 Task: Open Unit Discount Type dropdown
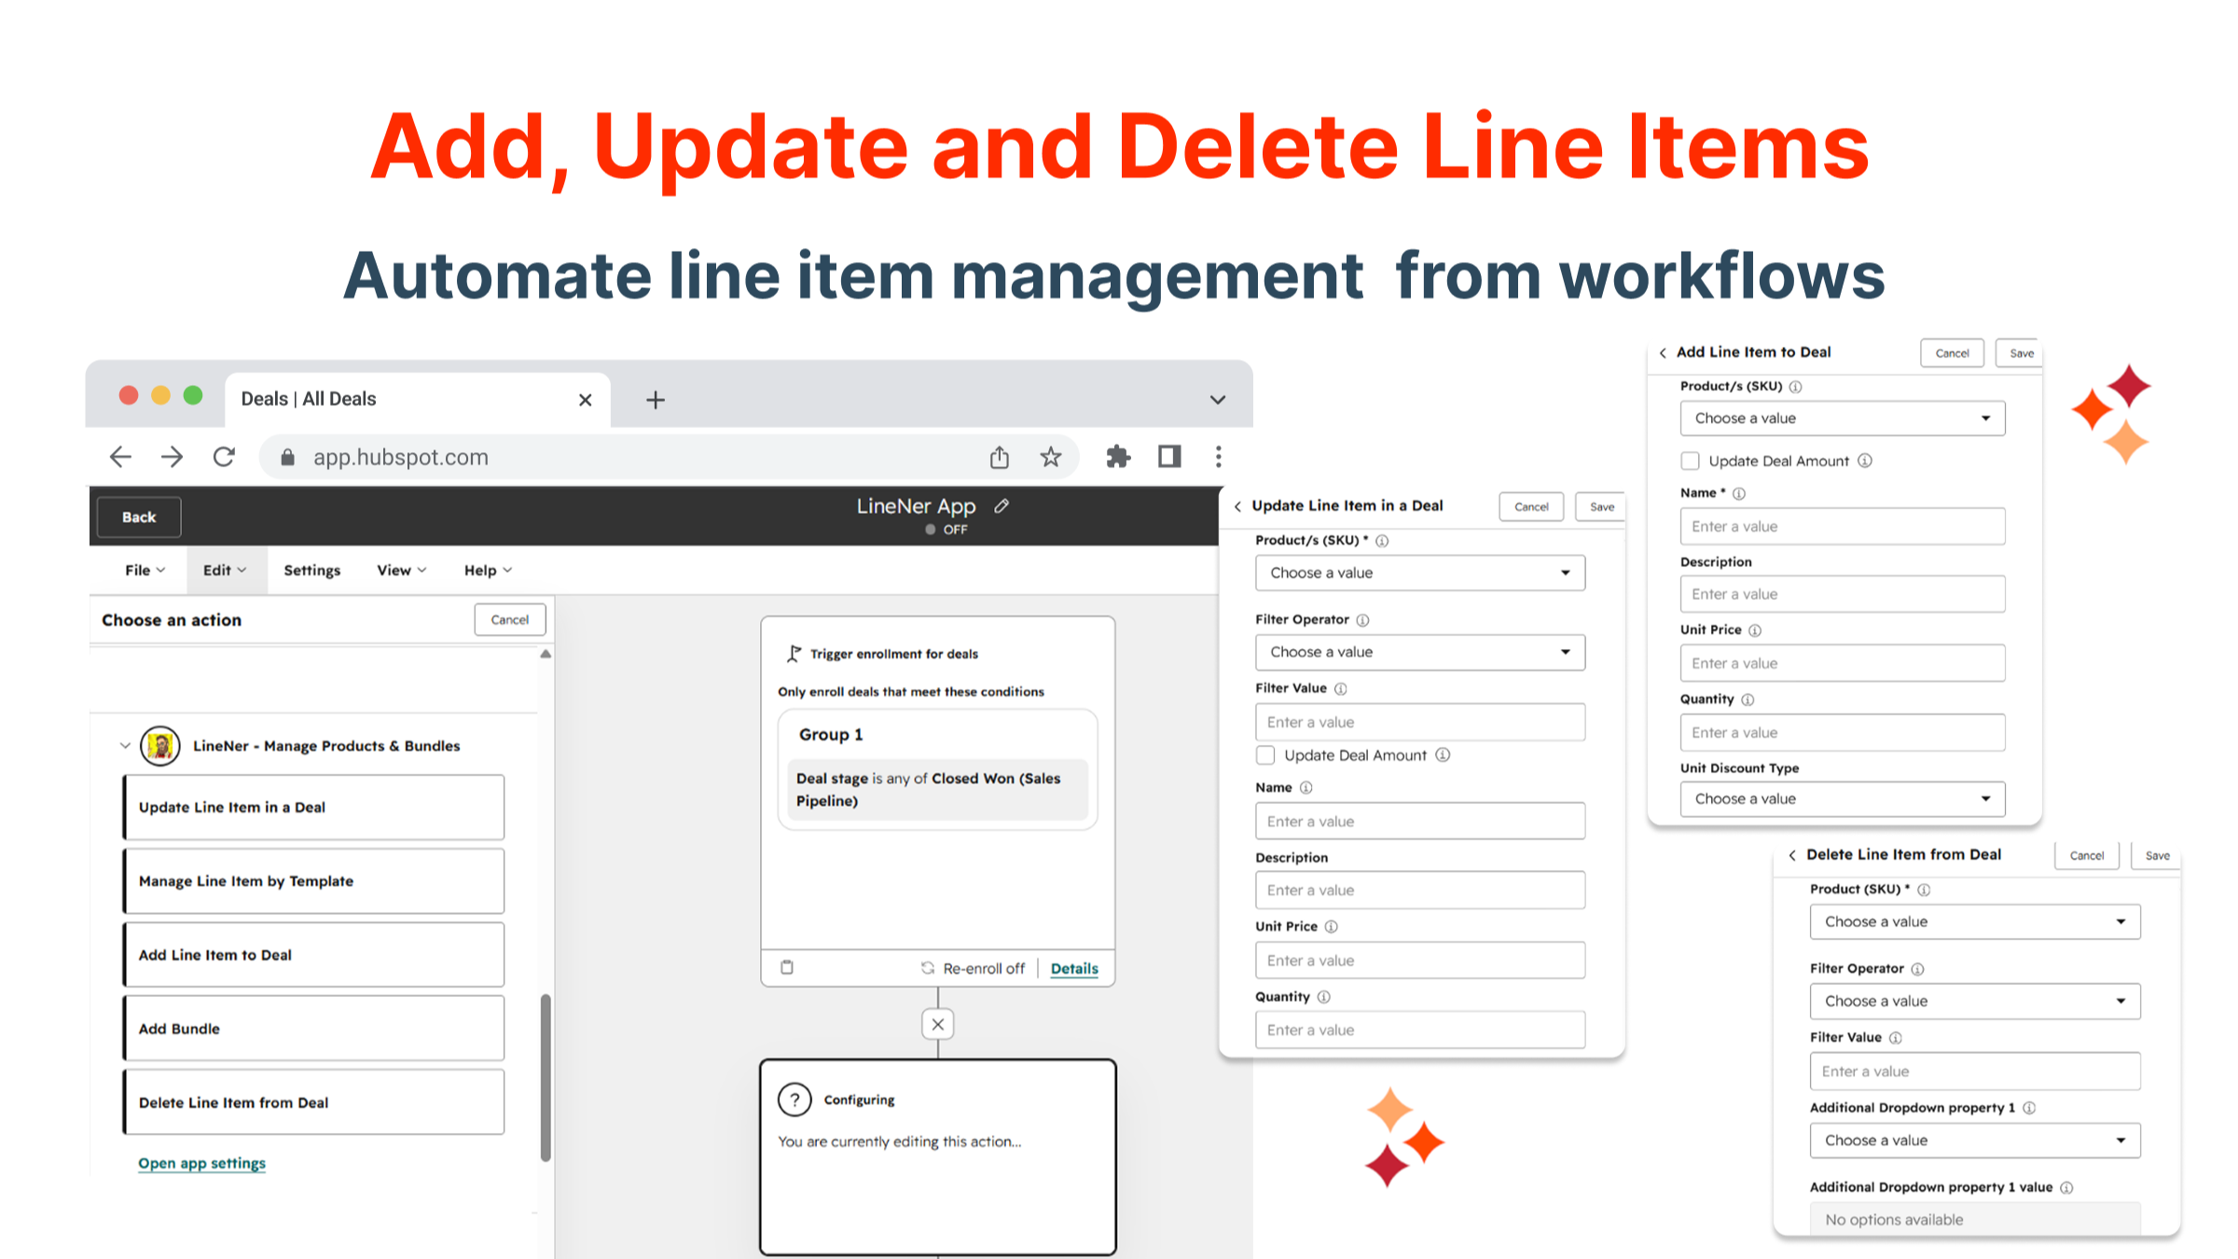tap(1843, 798)
